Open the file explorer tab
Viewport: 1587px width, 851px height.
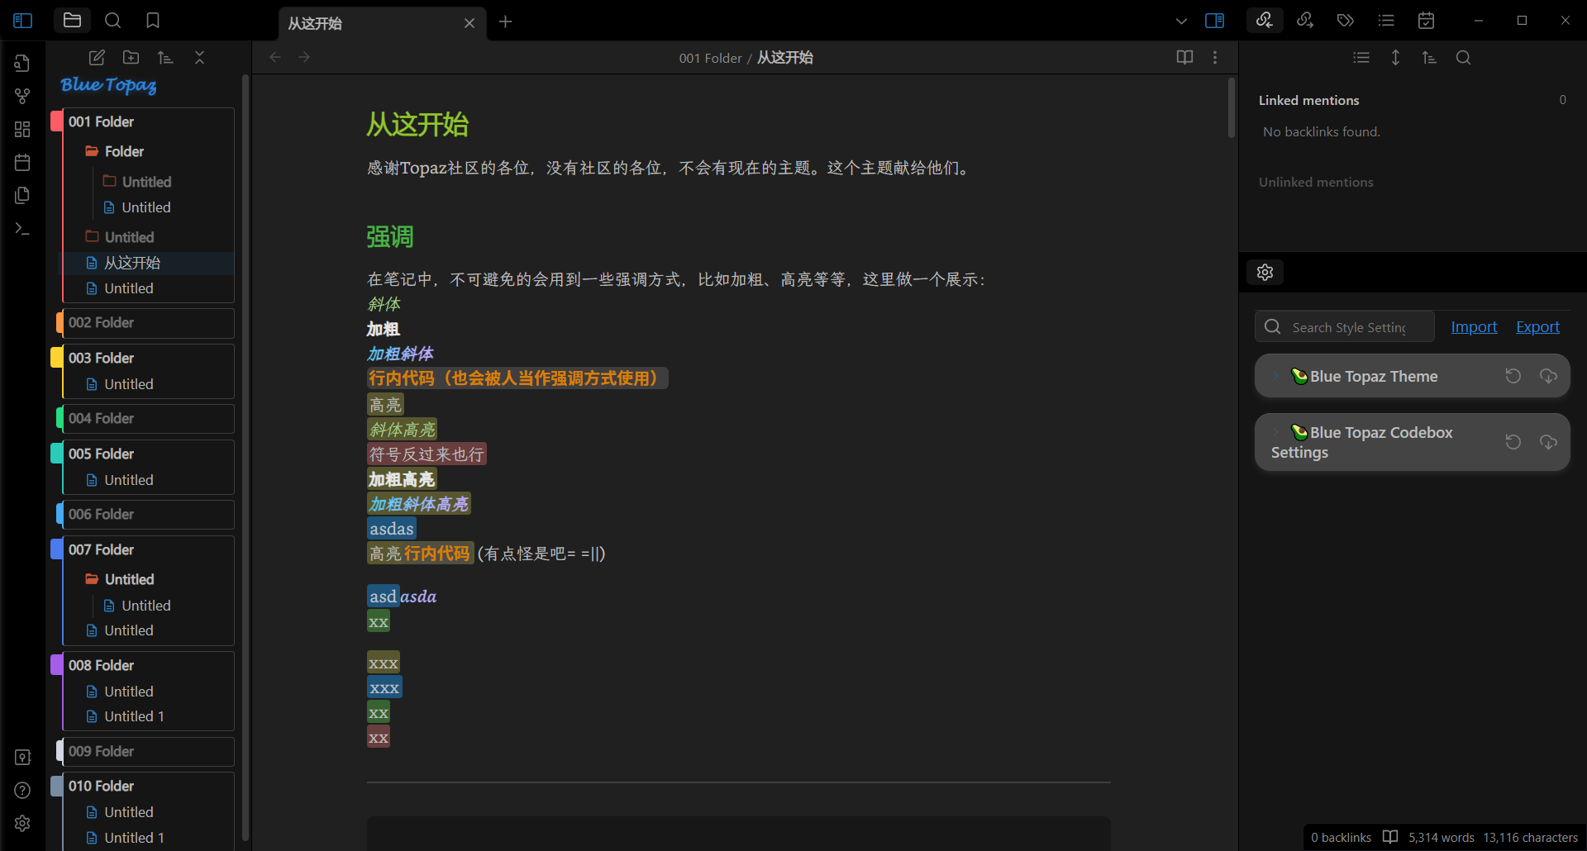click(x=72, y=20)
